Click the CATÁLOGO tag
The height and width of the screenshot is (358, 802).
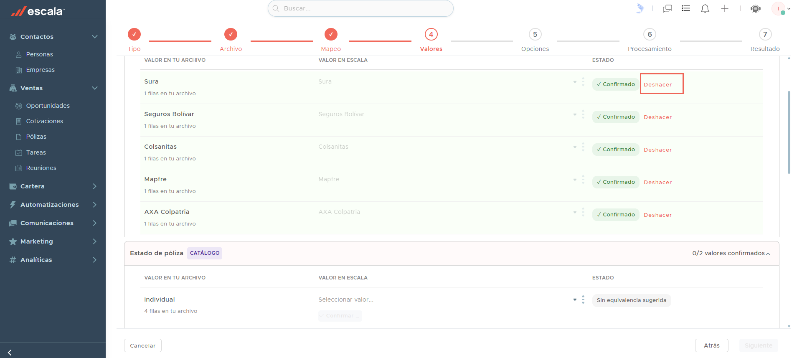[x=205, y=253]
